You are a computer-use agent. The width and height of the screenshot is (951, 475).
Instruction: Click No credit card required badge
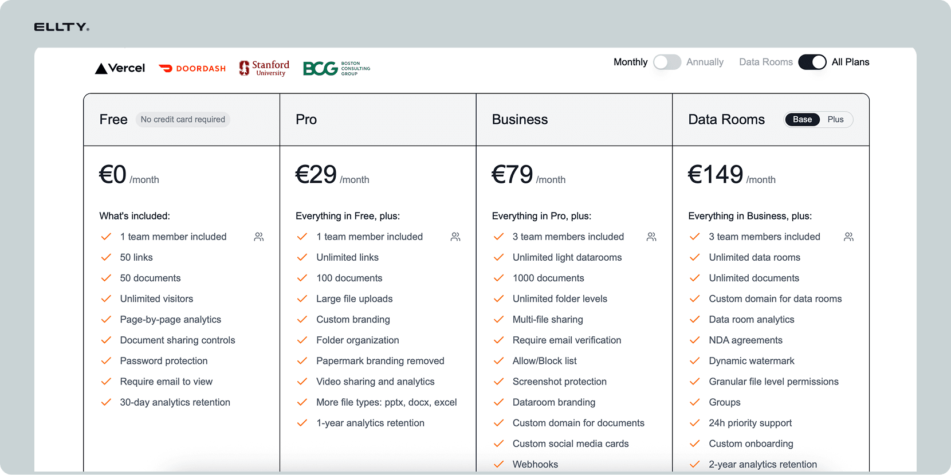(x=183, y=119)
